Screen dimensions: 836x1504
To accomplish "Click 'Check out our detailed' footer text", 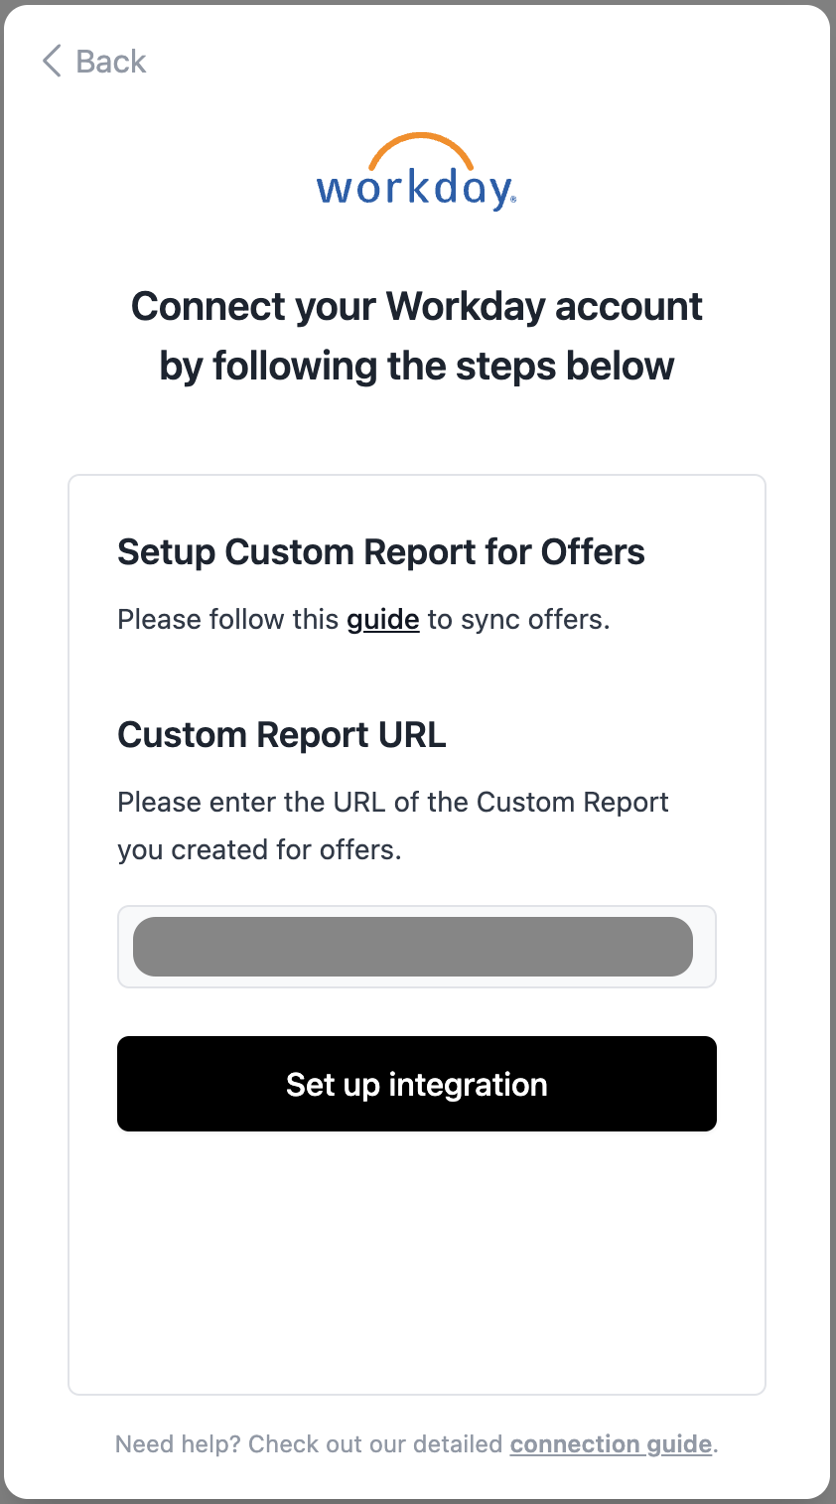I will point(375,1444).
